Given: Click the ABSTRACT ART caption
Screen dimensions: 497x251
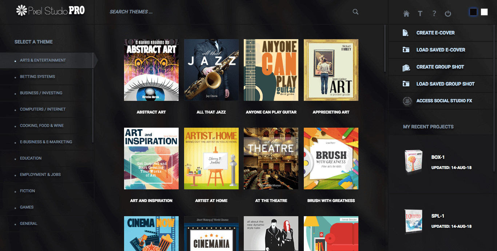Looking at the screenshot, I should (x=151, y=112).
